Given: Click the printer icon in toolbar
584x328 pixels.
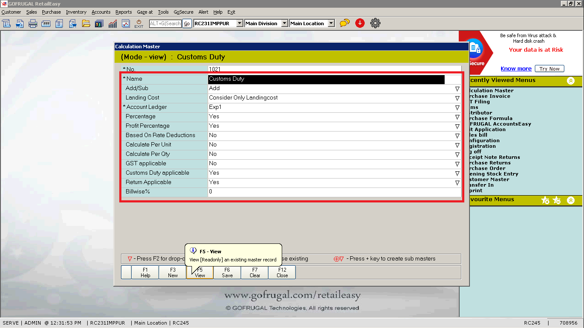Looking at the screenshot, I should [33, 23].
